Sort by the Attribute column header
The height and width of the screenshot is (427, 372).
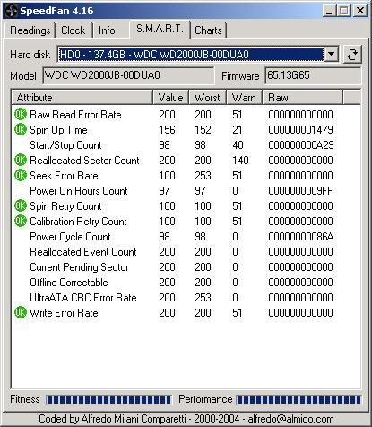(82, 98)
